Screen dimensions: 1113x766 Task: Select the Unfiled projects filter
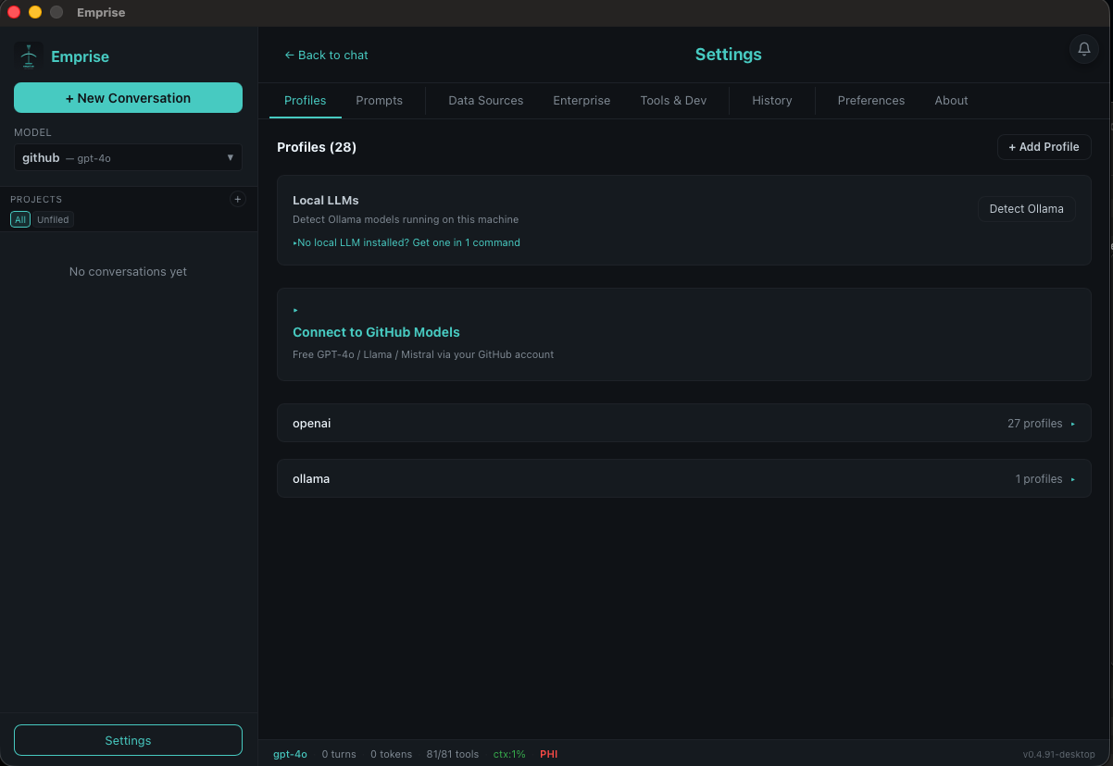coord(53,219)
